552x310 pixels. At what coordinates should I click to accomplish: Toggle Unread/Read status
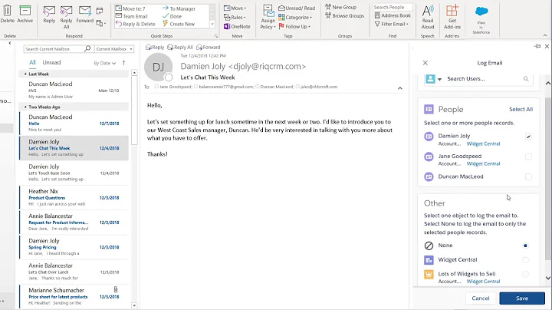click(x=297, y=8)
